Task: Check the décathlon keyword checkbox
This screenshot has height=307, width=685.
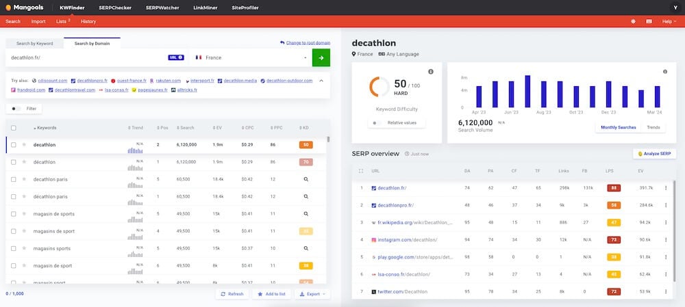Action: coord(14,162)
